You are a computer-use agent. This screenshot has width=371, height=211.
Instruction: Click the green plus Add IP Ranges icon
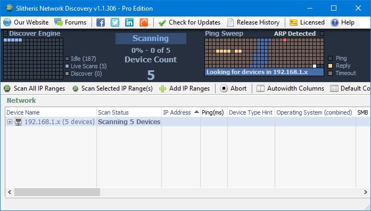pyautogui.click(x=162, y=89)
